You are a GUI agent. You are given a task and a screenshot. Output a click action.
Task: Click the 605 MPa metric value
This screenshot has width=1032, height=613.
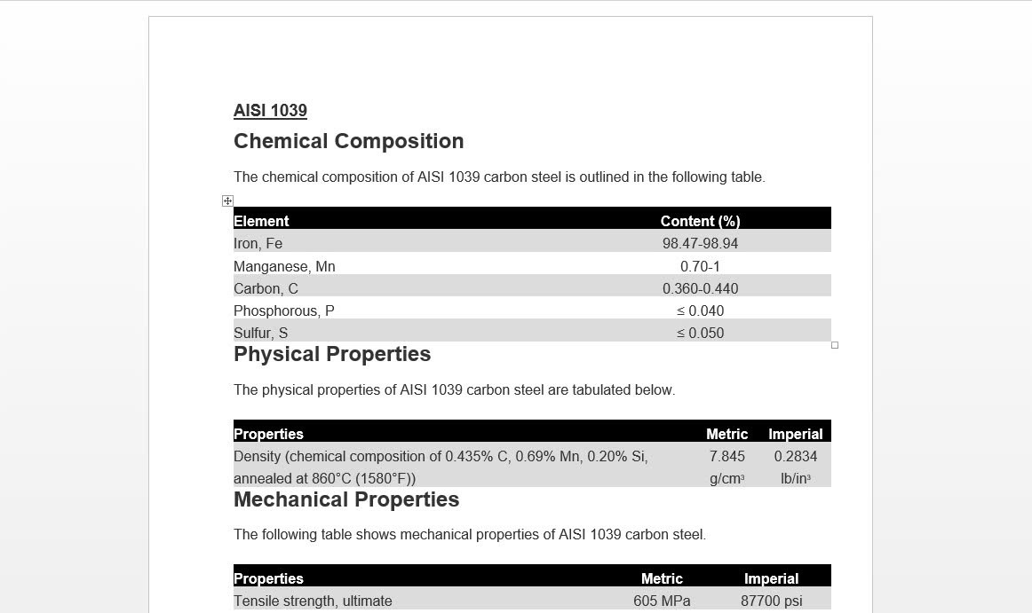pos(663,601)
